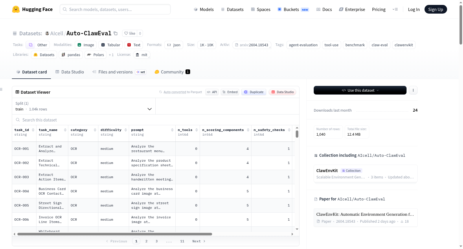Open Buckets in top navigation
463x249 pixels.
(x=293, y=9)
